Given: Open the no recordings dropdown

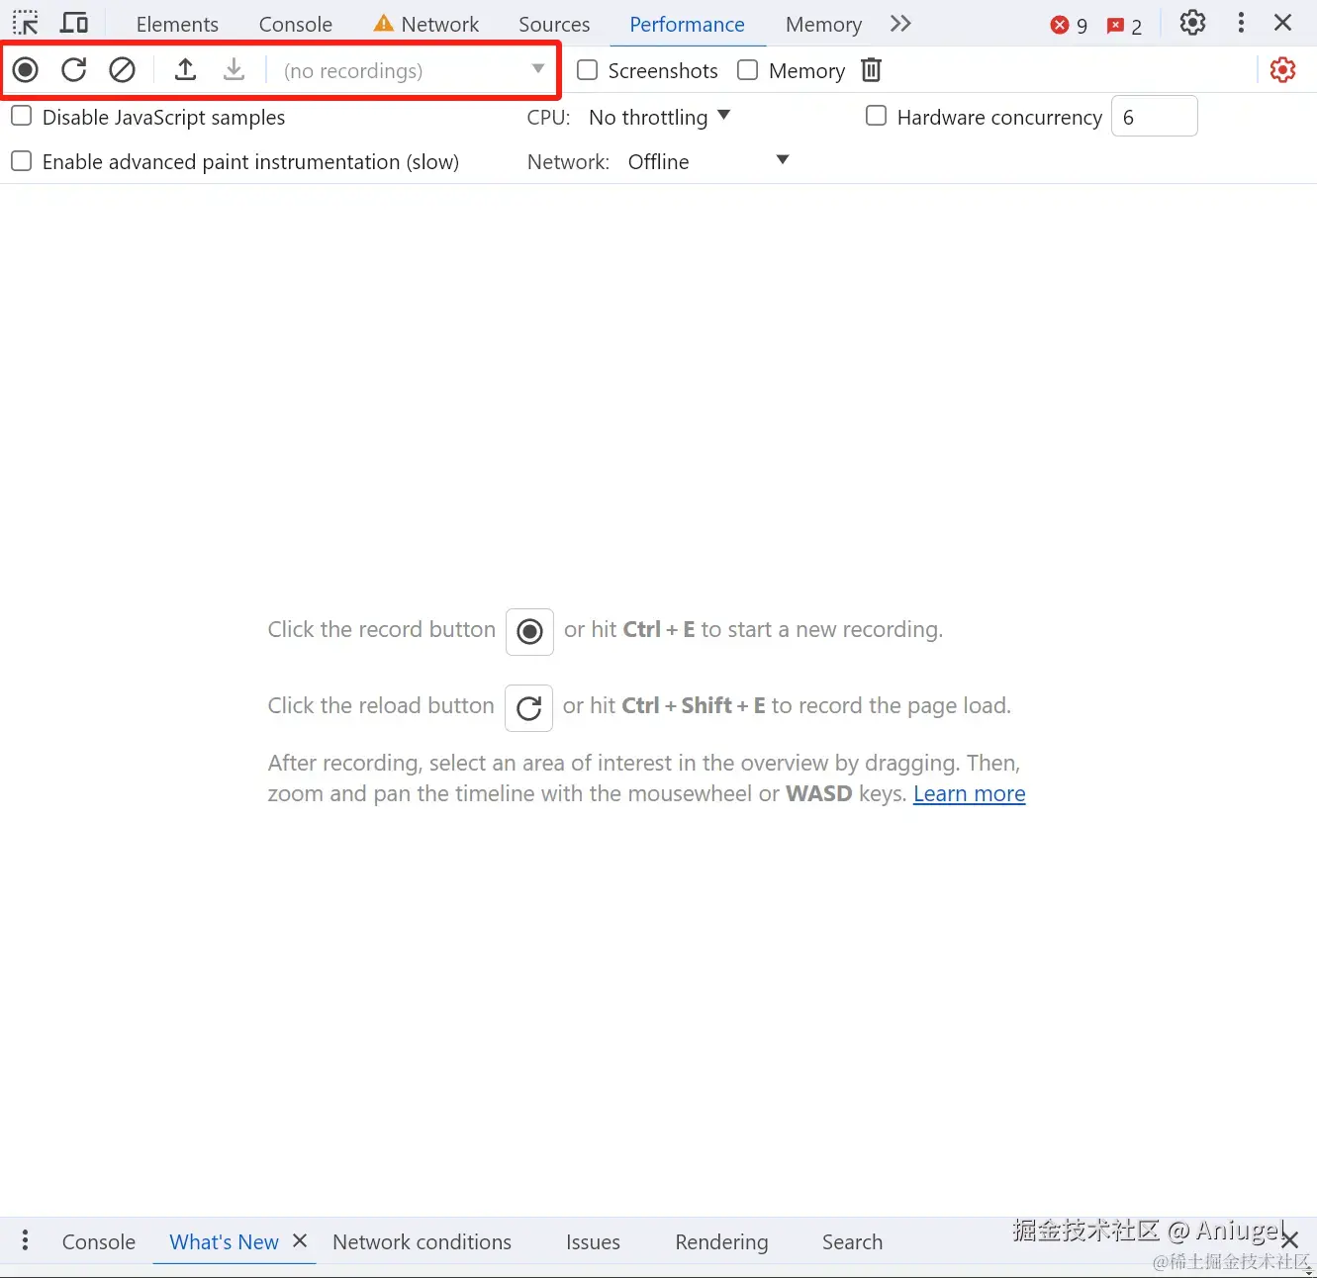Looking at the screenshot, I should tap(414, 70).
